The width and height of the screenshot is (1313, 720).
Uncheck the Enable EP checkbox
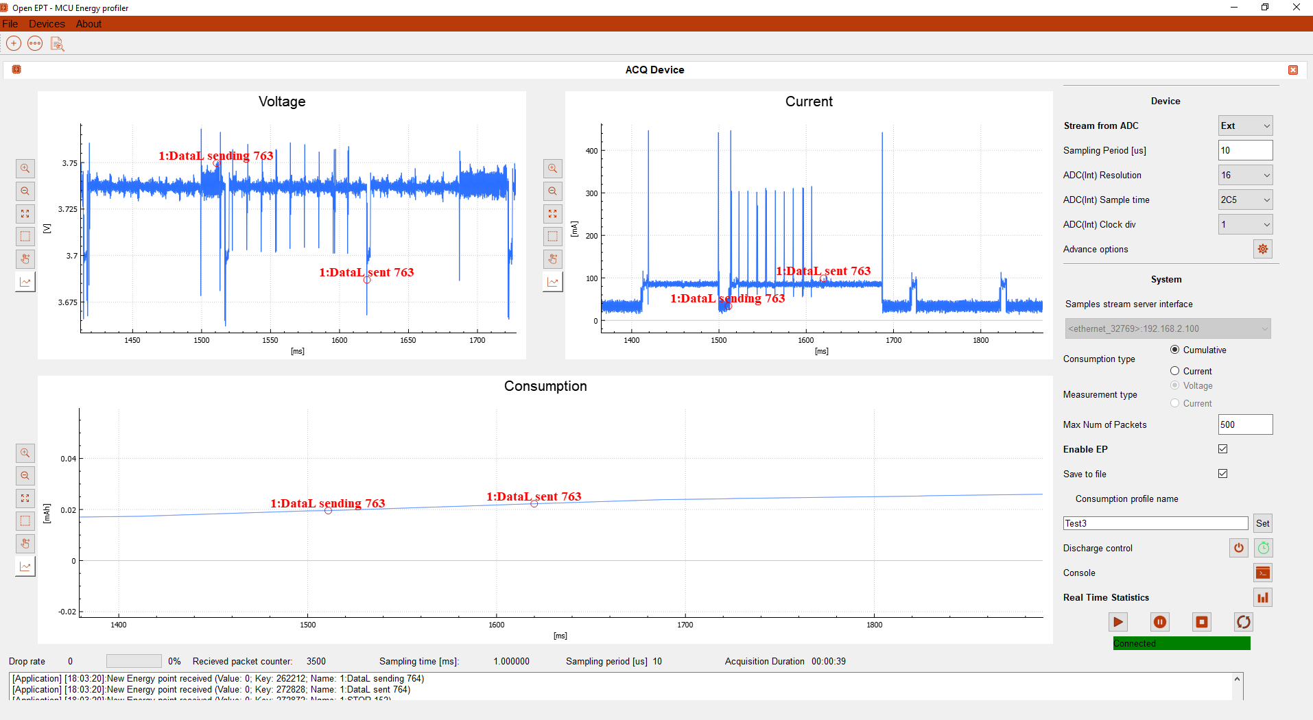pos(1222,449)
